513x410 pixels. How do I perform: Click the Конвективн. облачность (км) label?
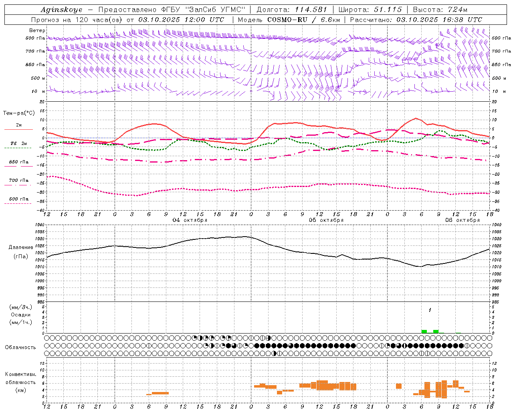20,382
